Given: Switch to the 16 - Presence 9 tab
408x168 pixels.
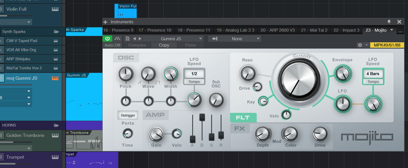Looking at the screenshot, I should [x=118, y=30].
